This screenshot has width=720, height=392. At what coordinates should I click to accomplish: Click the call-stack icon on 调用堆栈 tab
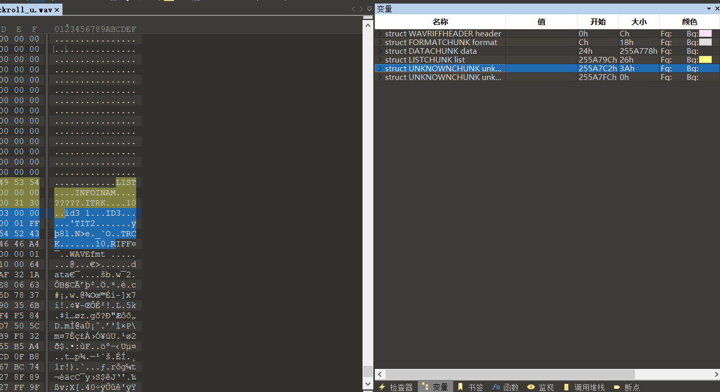(566, 387)
